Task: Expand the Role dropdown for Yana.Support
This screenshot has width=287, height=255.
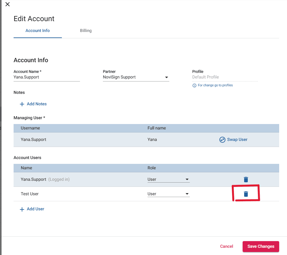Action: tap(168, 180)
